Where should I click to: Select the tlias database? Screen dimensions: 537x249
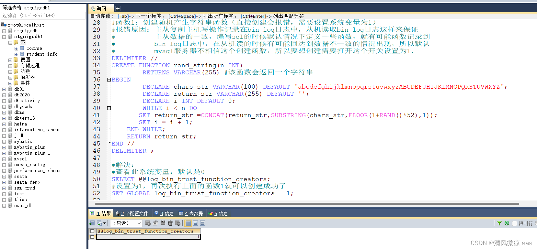pos(20,200)
